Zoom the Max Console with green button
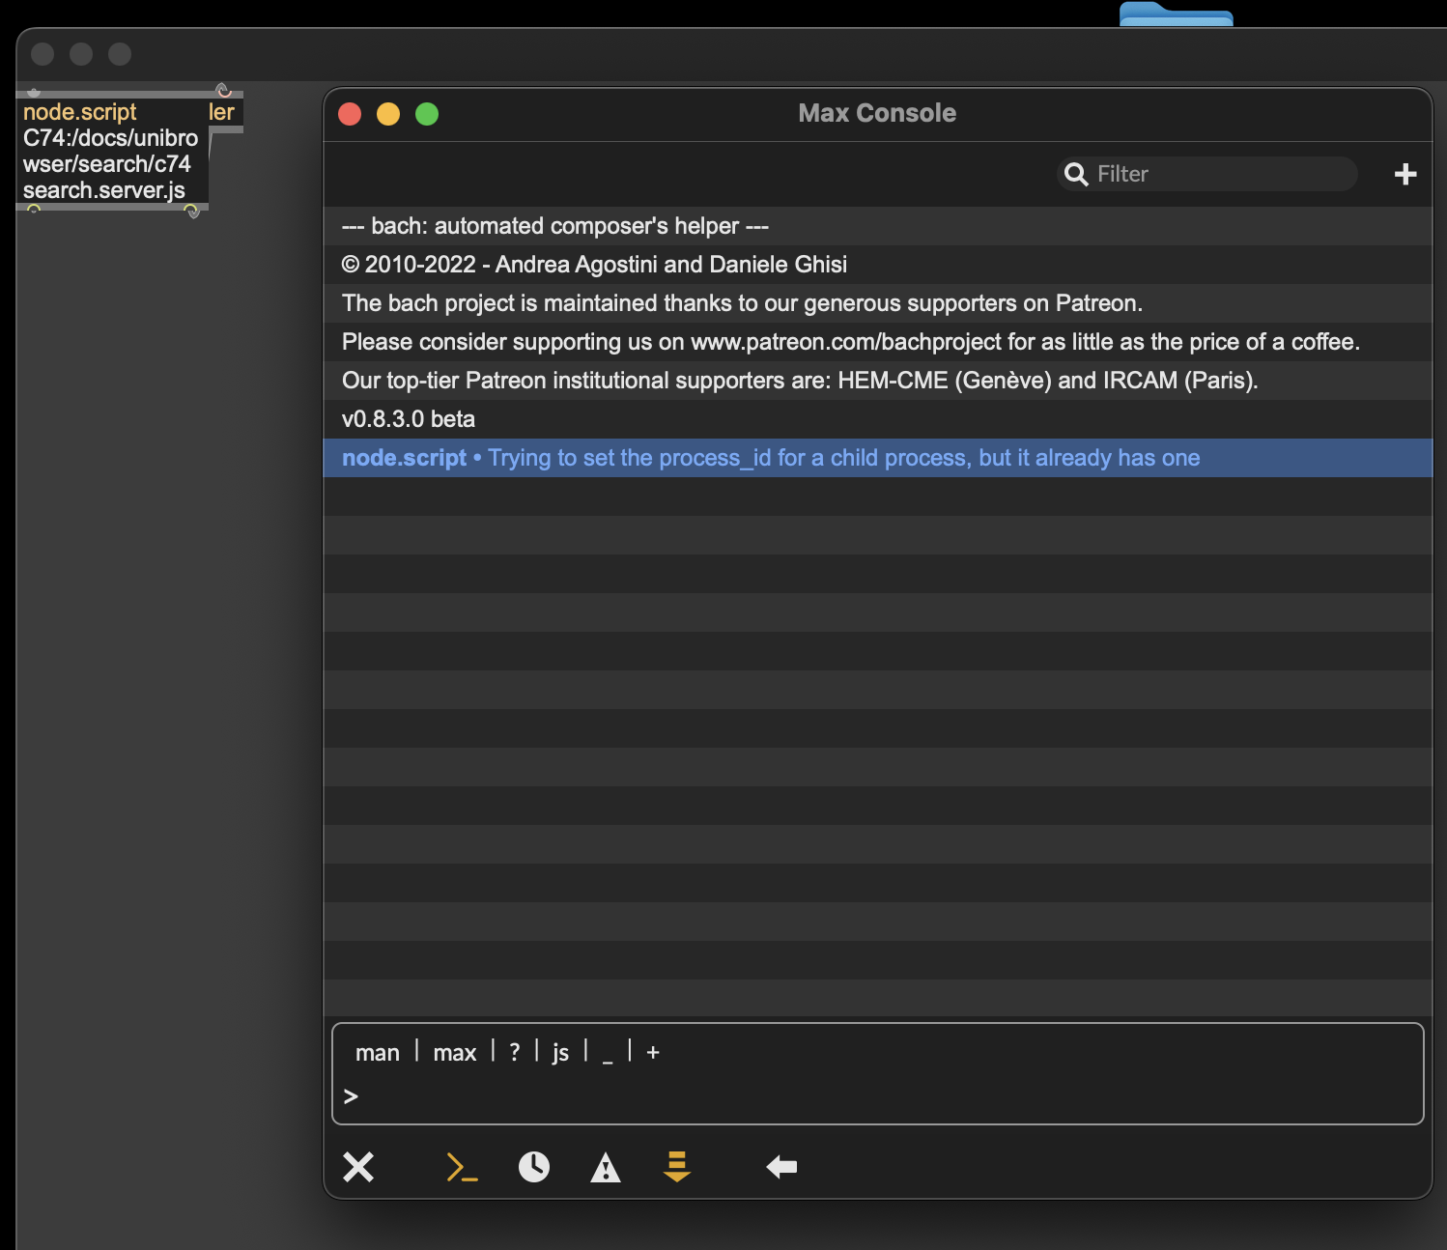1447x1250 pixels. click(x=427, y=114)
